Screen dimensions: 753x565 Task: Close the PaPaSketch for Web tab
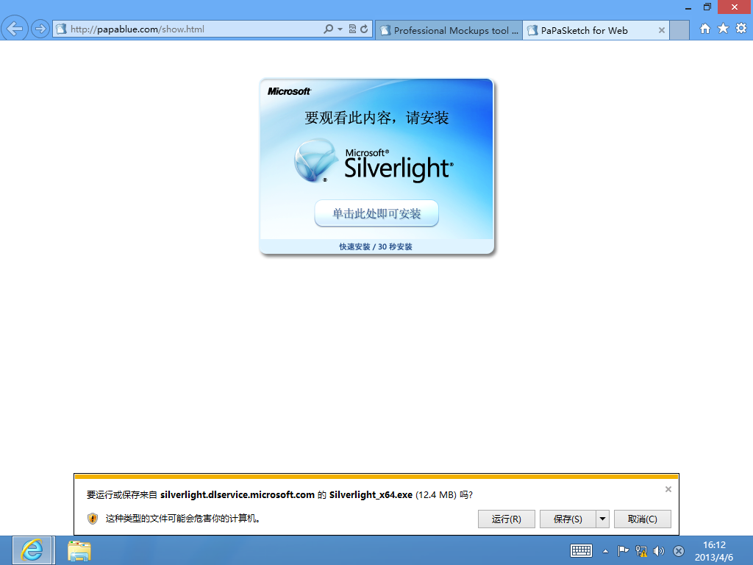click(x=662, y=30)
